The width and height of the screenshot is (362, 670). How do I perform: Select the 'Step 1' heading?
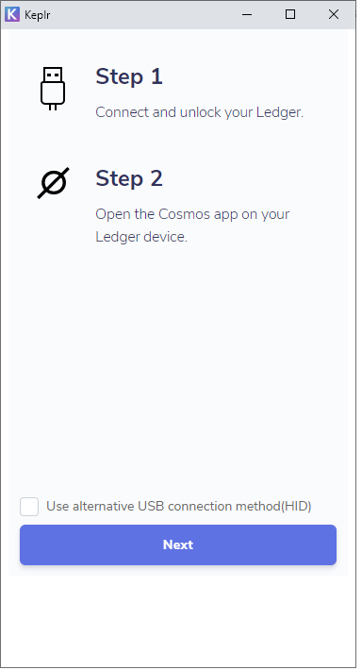click(x=129, y=76)
